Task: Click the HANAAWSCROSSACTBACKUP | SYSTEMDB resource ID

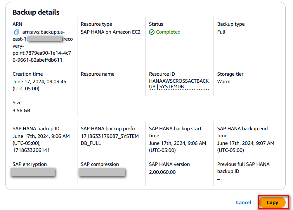Action: (179, 84)
